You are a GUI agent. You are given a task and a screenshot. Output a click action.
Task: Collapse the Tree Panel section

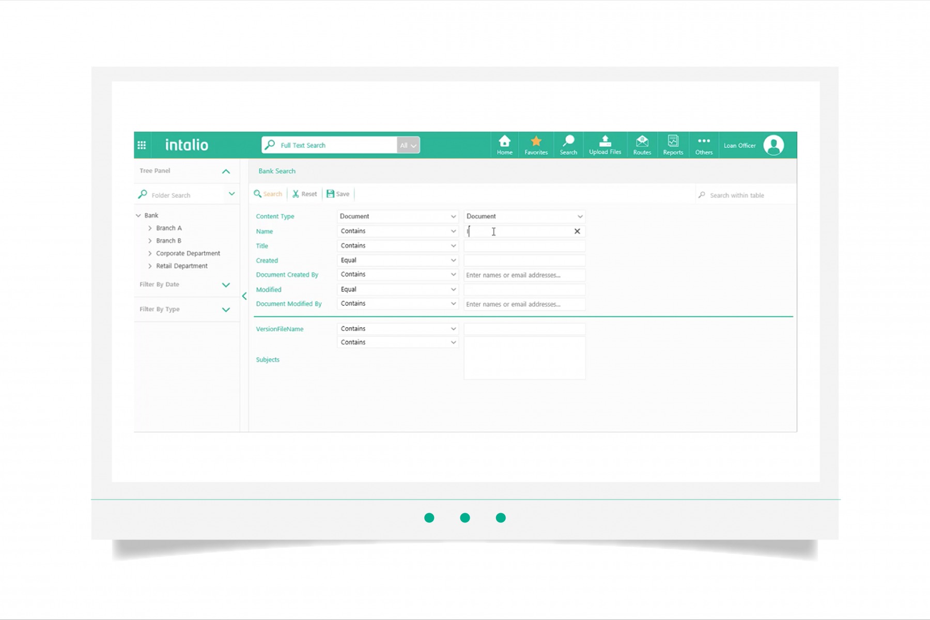click(226, 171)
